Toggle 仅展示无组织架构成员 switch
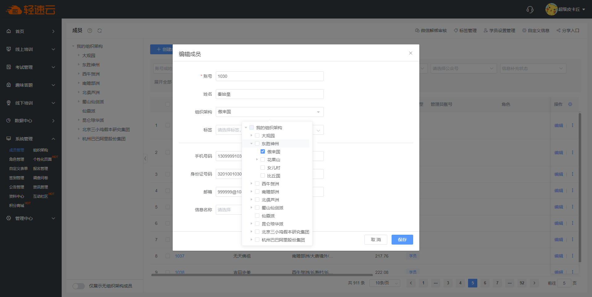Screen dimensions: 592x297 coord(79,286)
